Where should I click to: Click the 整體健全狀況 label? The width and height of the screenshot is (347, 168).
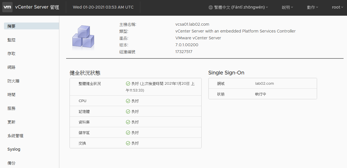coord(90,84)
